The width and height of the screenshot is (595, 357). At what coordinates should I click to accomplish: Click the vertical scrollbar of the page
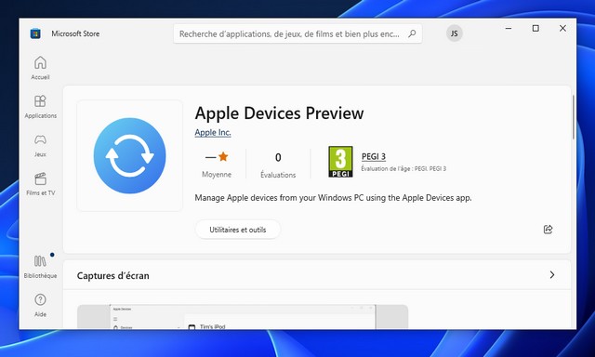pos(573,117)
